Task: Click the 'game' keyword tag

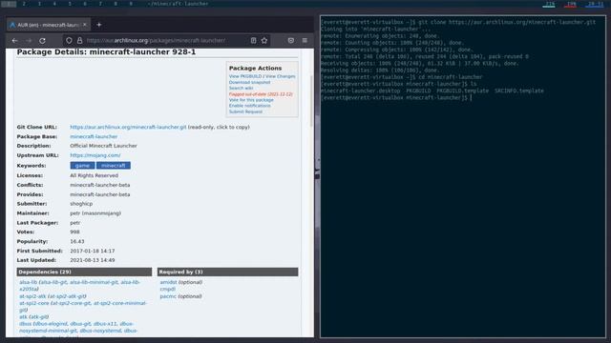Action: tap(82, 166)
